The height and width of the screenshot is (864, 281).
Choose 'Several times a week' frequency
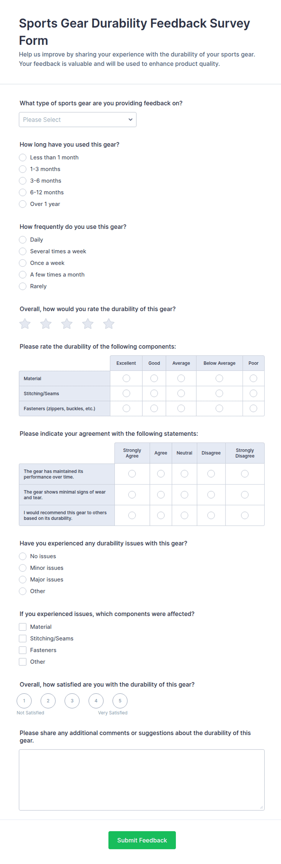tap(22, 252)
